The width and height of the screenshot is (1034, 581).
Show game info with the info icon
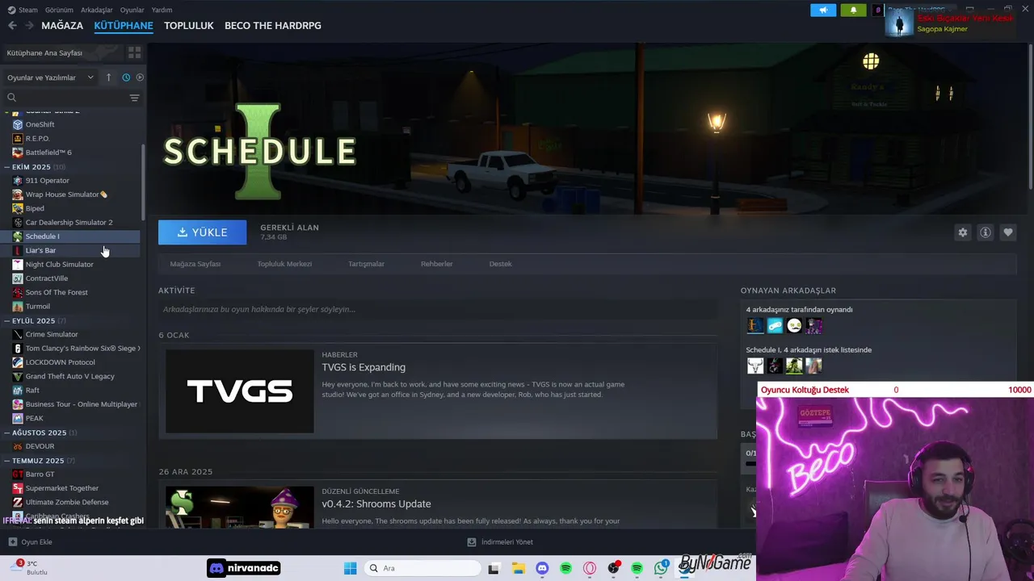pos(985,232)
